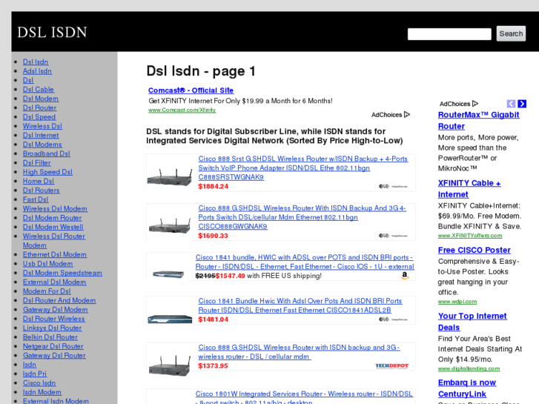Viewport: 539px width, 404px height.
Task: Open Dsl Modem Westell sidebar link
Action: [x=53, y=227]
